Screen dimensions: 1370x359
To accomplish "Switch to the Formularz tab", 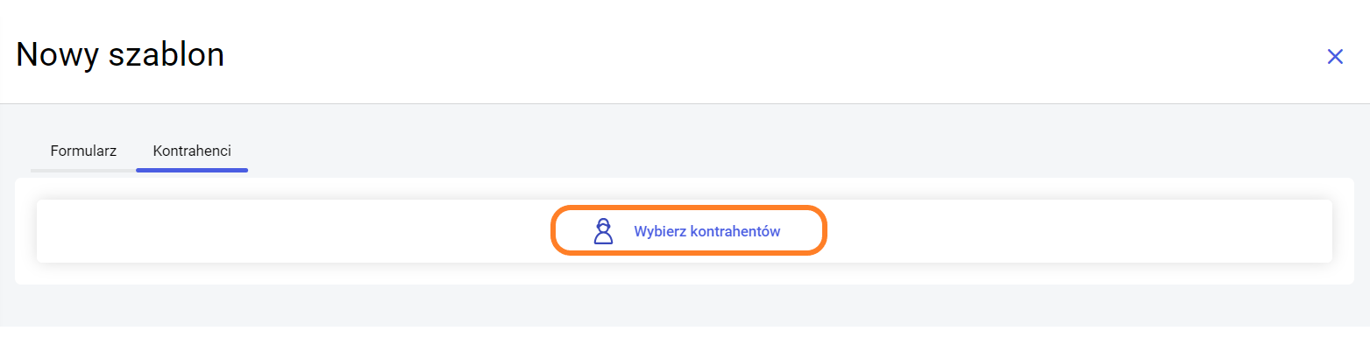I will (x=83, y=151).
